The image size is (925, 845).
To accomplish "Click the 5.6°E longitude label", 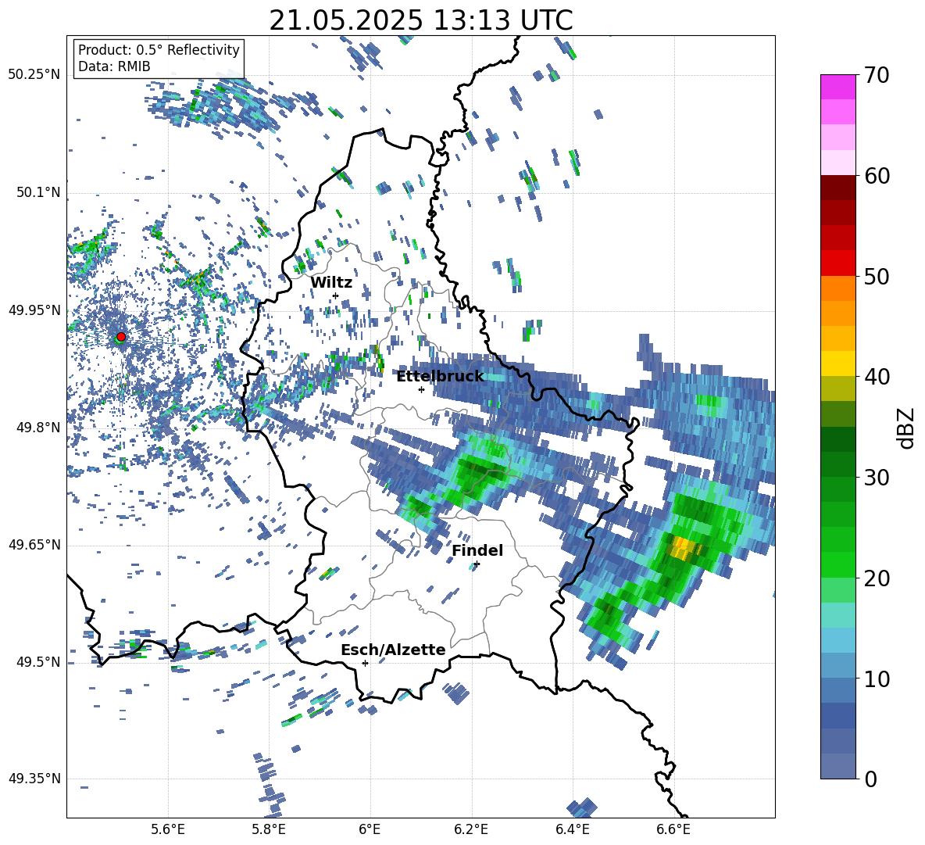I will coord(168,829).
